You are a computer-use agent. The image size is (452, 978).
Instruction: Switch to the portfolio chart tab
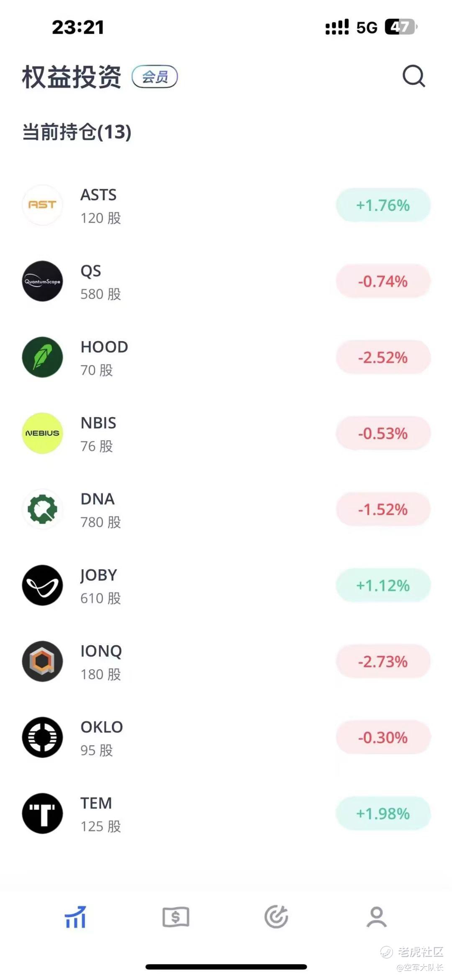point(75,917)
